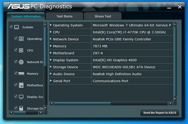The image size is (188, 124).
Task: Expand the Display System row arrow
Action: click(x=51, y=60)
